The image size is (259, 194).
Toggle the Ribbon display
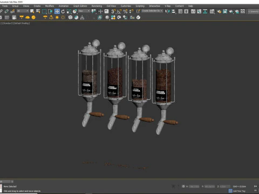[x=193, y=11]
